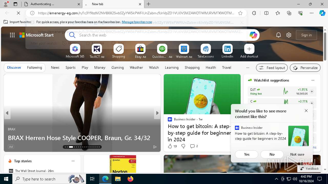The image size is (328, 184).
Task: Open Edge Copilot sidebar icon
Action: (x=322, y=13)
